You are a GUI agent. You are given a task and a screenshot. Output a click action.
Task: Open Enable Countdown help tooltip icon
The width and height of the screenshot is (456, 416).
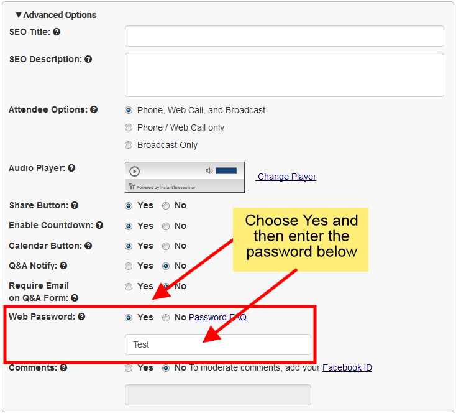pos(99,225)
